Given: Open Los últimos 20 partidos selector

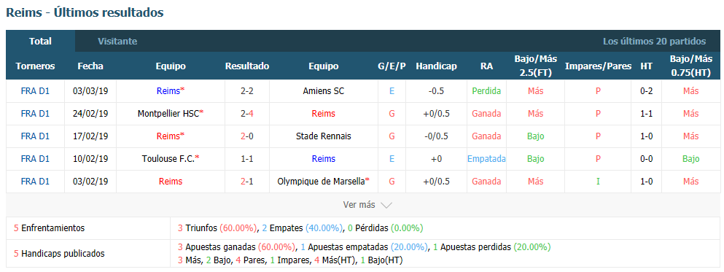Looking at the screenshot, I should pyautogui.click(x=654, y=41).
